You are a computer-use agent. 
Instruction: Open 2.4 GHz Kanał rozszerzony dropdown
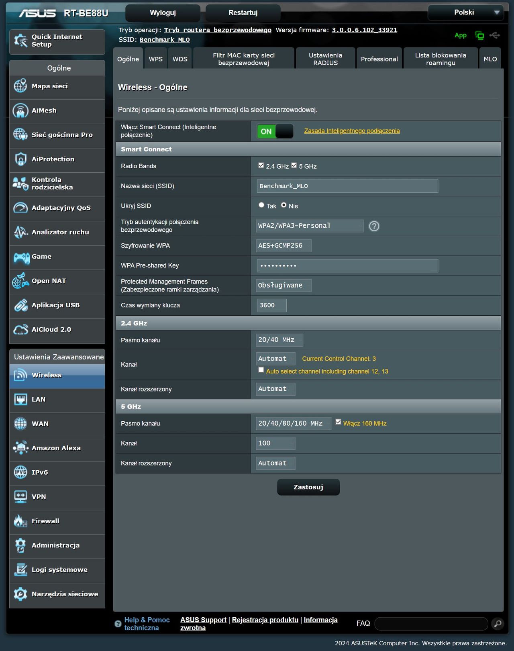(x=275, y=389)
